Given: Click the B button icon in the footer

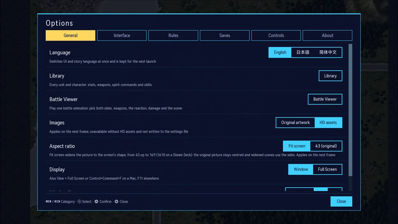Looking at the screenshot, I should click(116, 201).
